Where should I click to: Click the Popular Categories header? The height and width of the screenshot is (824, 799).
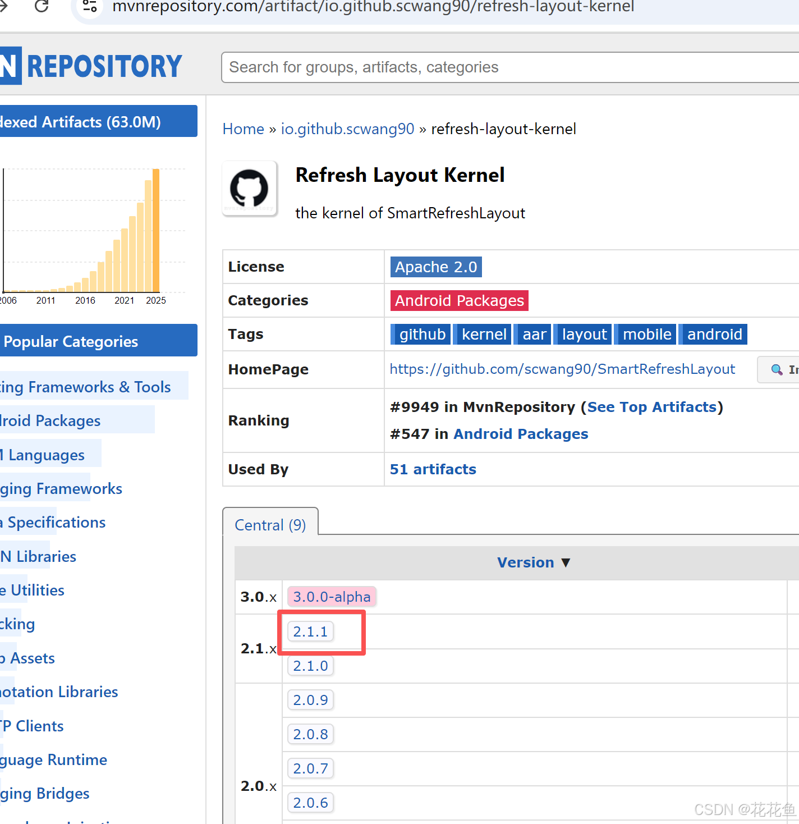99,341
